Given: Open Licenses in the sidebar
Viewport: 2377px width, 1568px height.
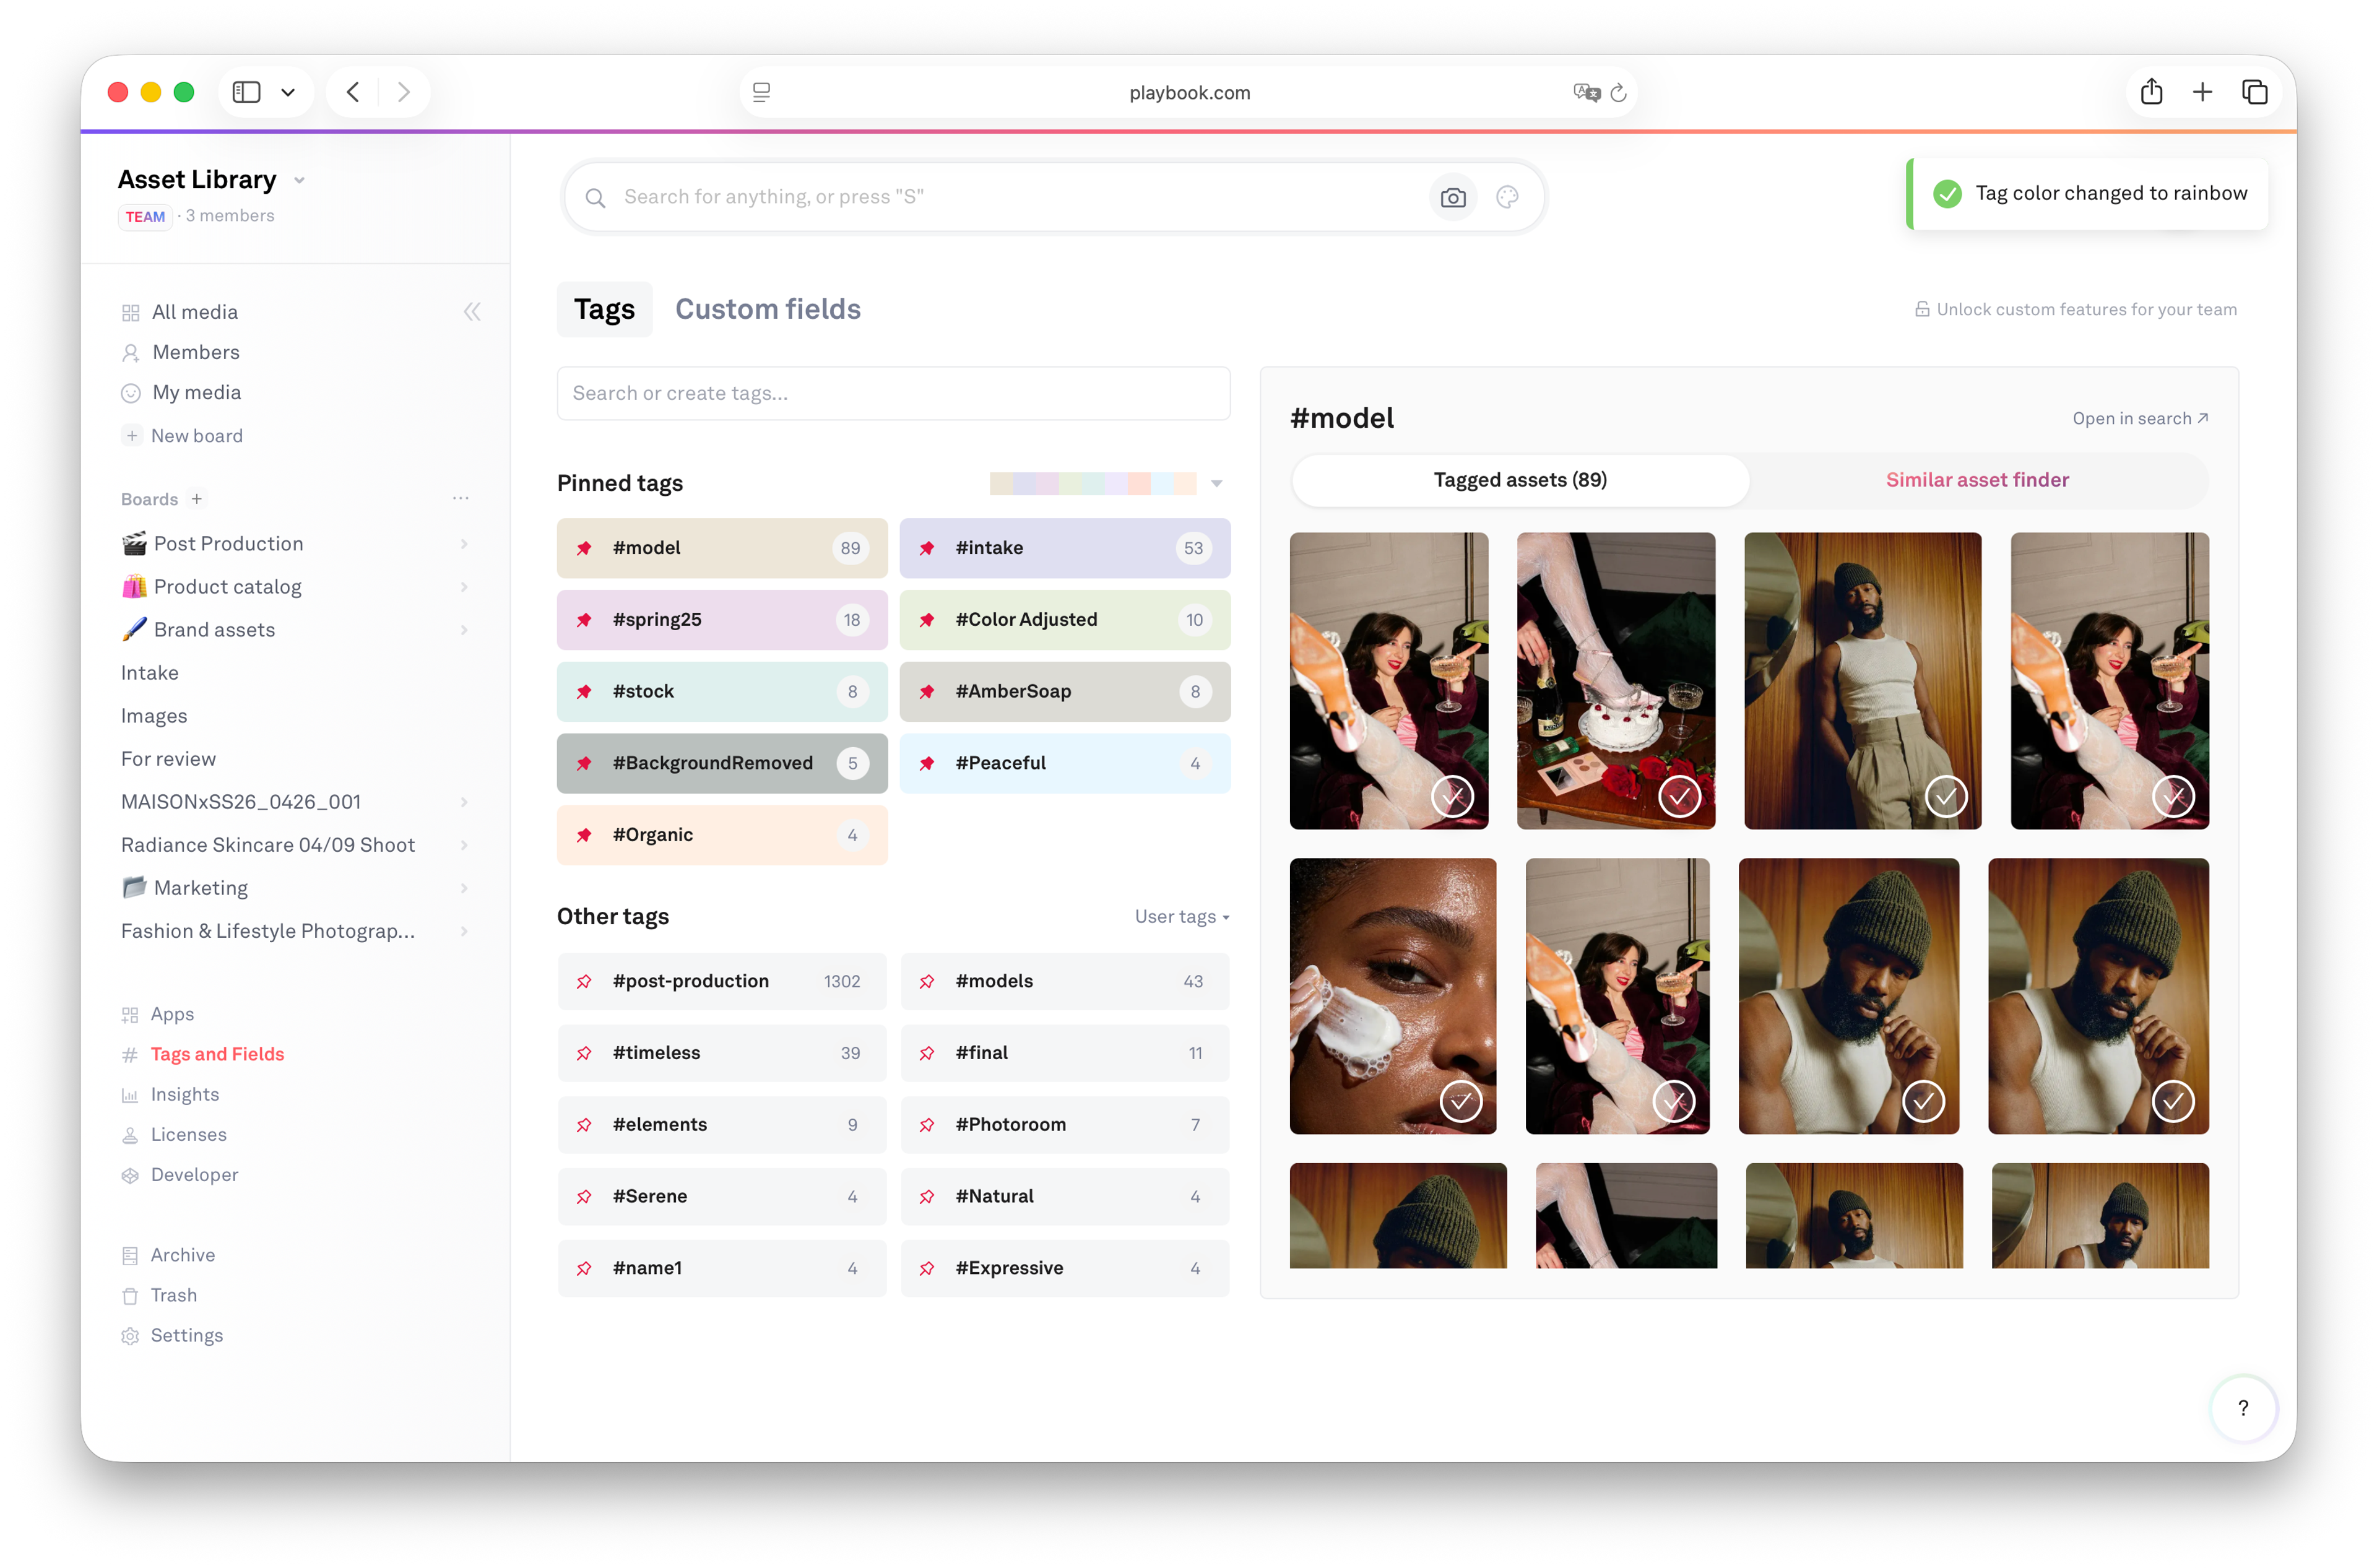Looking at the screenshot, I should click(188, 1134).
